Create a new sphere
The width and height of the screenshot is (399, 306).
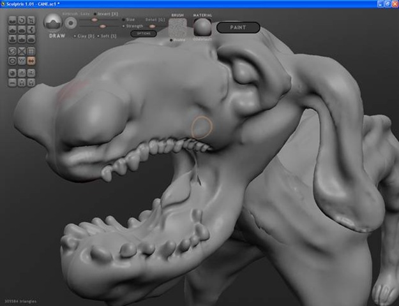(13, 73)
